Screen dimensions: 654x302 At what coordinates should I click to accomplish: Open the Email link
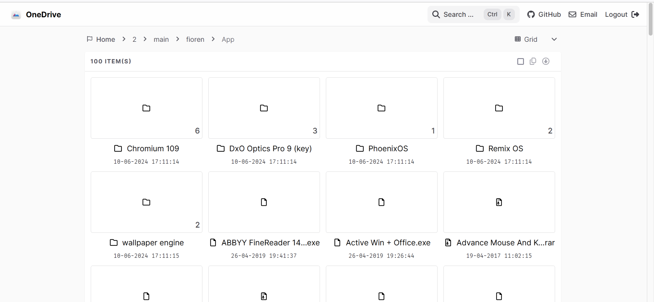pyautogui.click(x=583, y=14)
